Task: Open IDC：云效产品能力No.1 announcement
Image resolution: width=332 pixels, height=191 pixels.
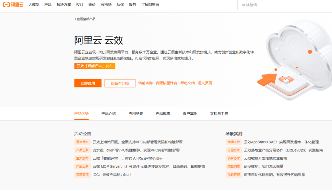Action: tap(112, 175)
